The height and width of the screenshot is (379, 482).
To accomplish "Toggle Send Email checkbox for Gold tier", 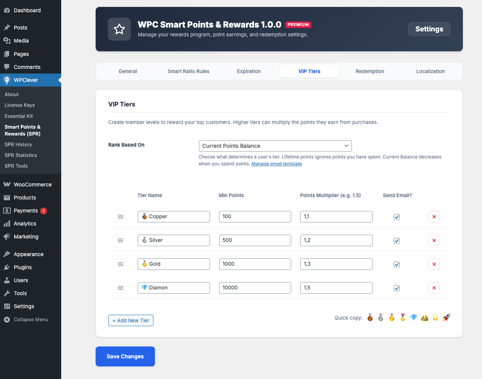I will click(397, 265).
